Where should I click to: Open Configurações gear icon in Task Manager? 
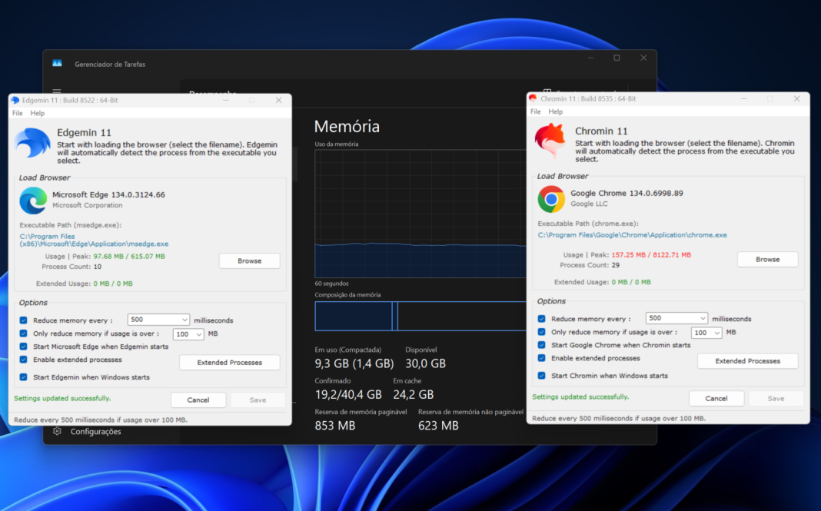click(58, 432)
